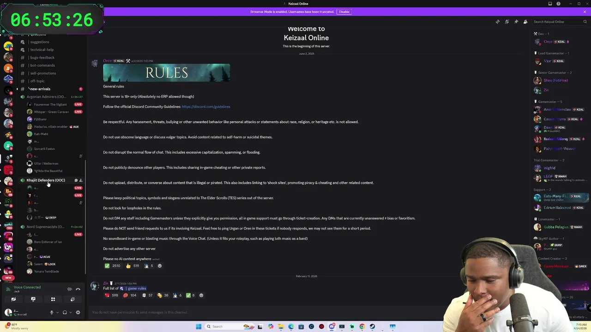Select user Whisper - Green Caravan
Image resolution: width=591 pixels, height=332 pixels.
click(x=51, y=112)
